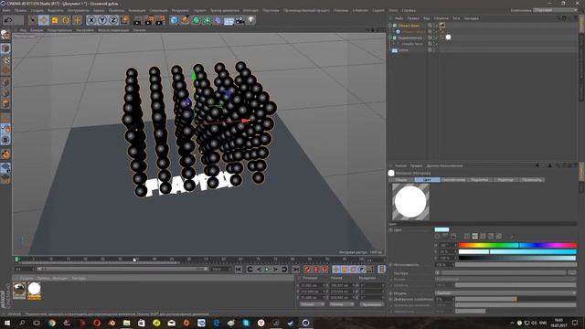Click on the rainbow hue slider
The height and width of the screenshot is (329, 585).
[517, 246]
